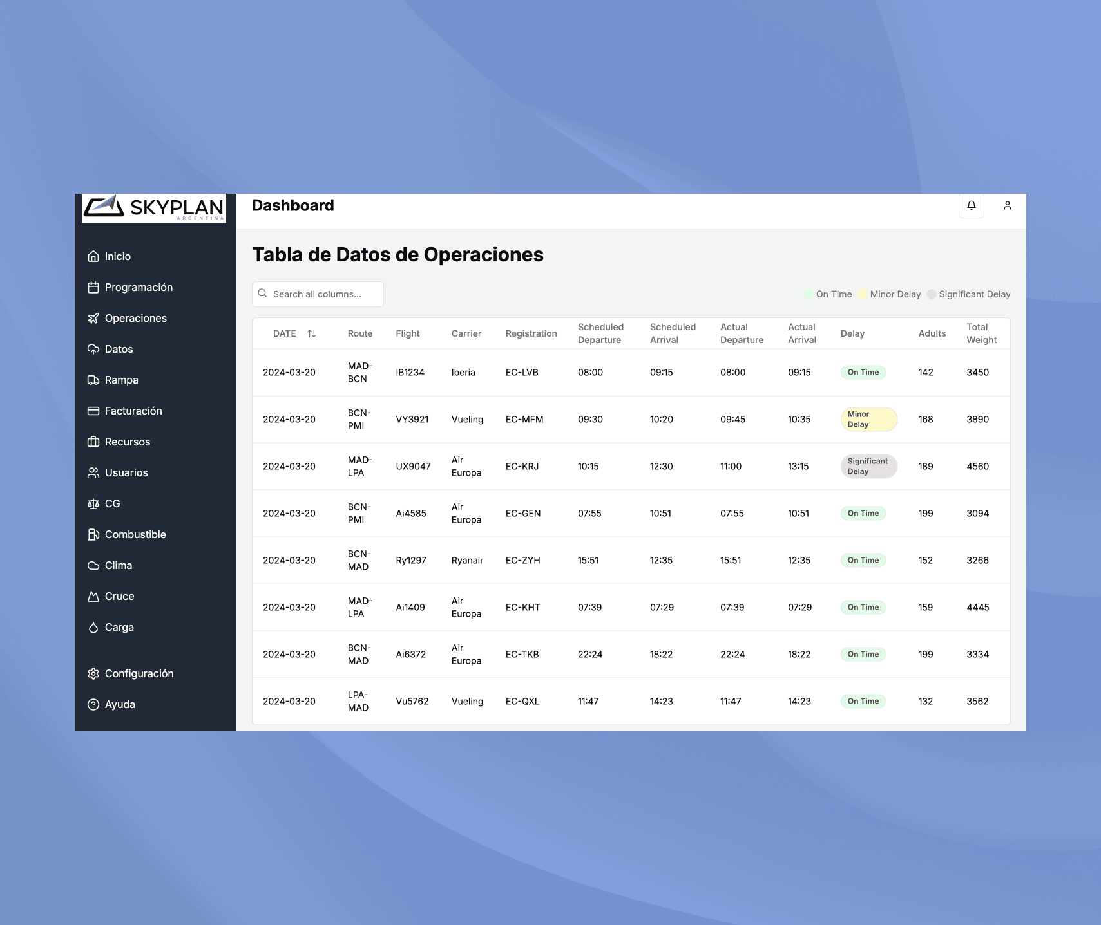Click flight number Ai1409
This screenshot has height=925, width=1101.
click(x=410, y=607)
